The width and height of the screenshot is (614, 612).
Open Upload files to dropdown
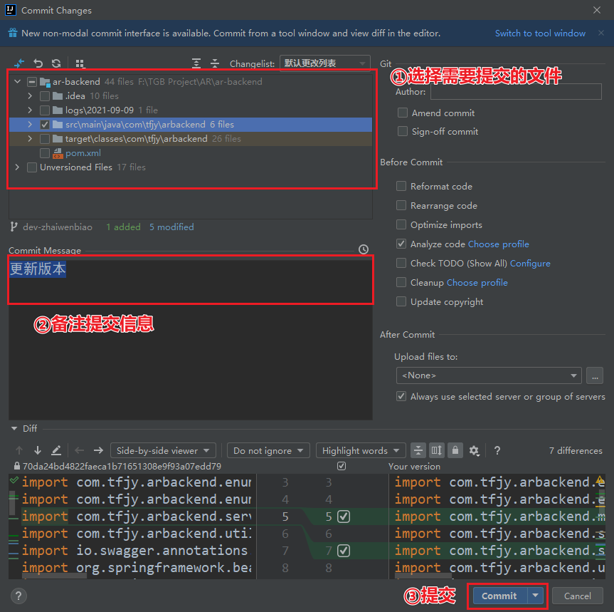(x=489, y=375)
